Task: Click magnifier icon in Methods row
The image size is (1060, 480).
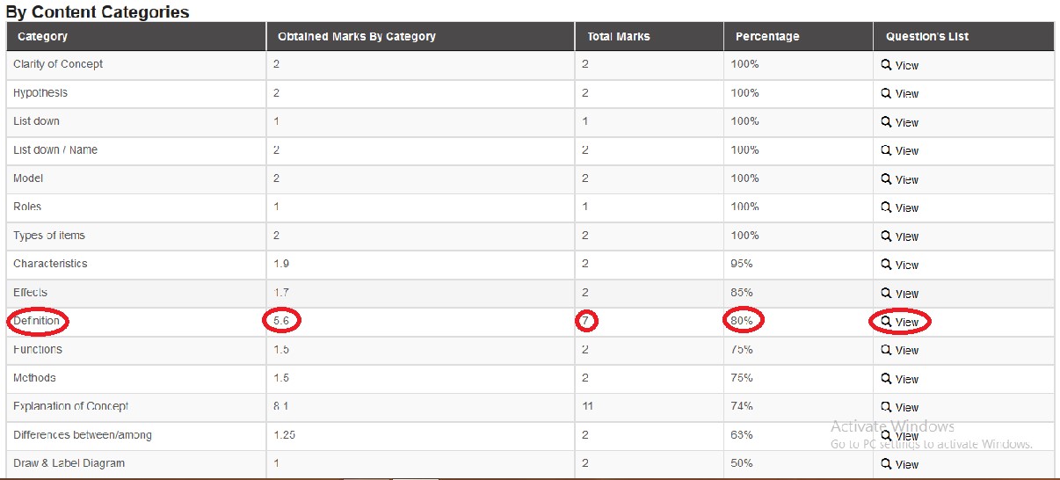Action: pos(886,379)
